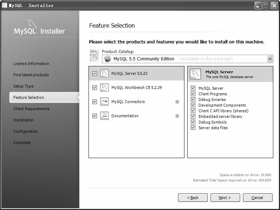Click the Product Catalog combo box text
The image size is (280, 210).
(x=144, y=59)
